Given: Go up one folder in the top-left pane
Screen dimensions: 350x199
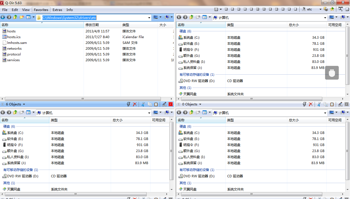Looking at the screenshot, I should [x=15, y=17].
